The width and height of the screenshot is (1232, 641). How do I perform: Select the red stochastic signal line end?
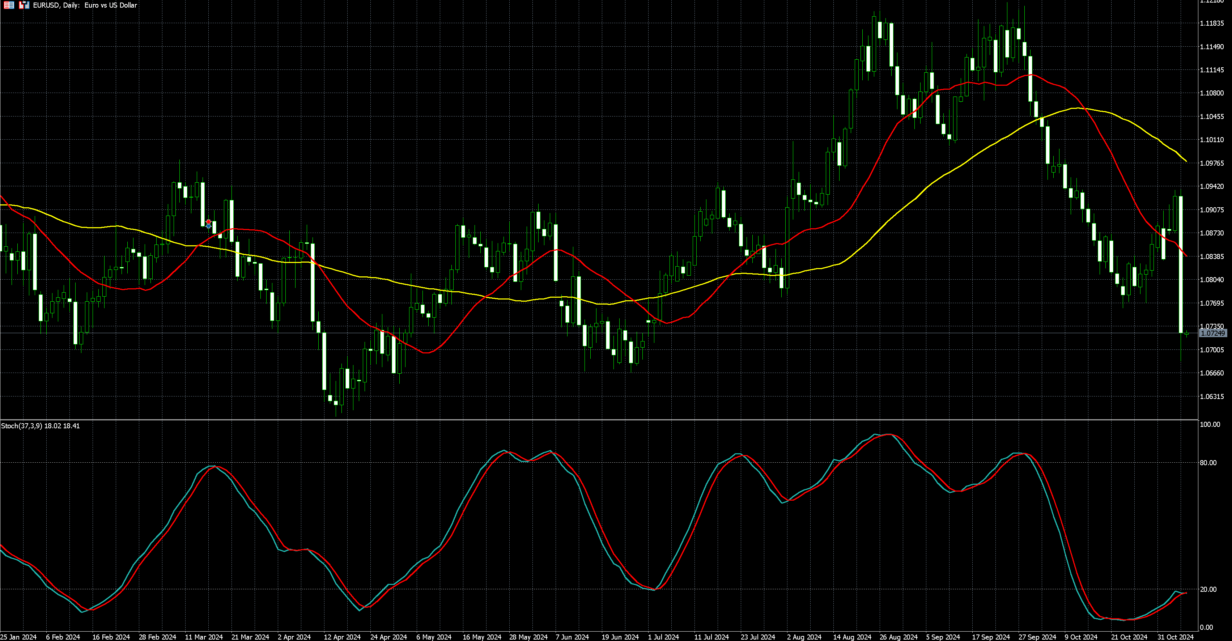(x=1186, y=593)
